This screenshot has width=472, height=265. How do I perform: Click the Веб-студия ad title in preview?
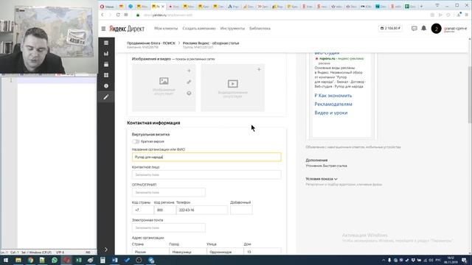(x=327, y=53)
